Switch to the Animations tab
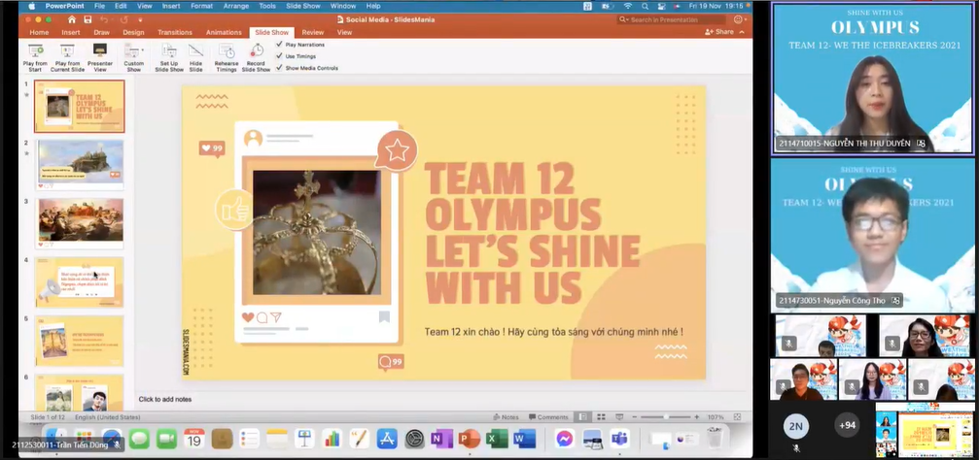Image resolution: width=979 pixels, height=460 pixels. tap(224, 32)
